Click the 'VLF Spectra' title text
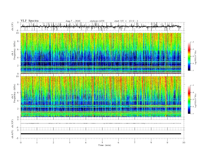Image resolution: width=207 pixels, height=160 pixels. point(30,21)
